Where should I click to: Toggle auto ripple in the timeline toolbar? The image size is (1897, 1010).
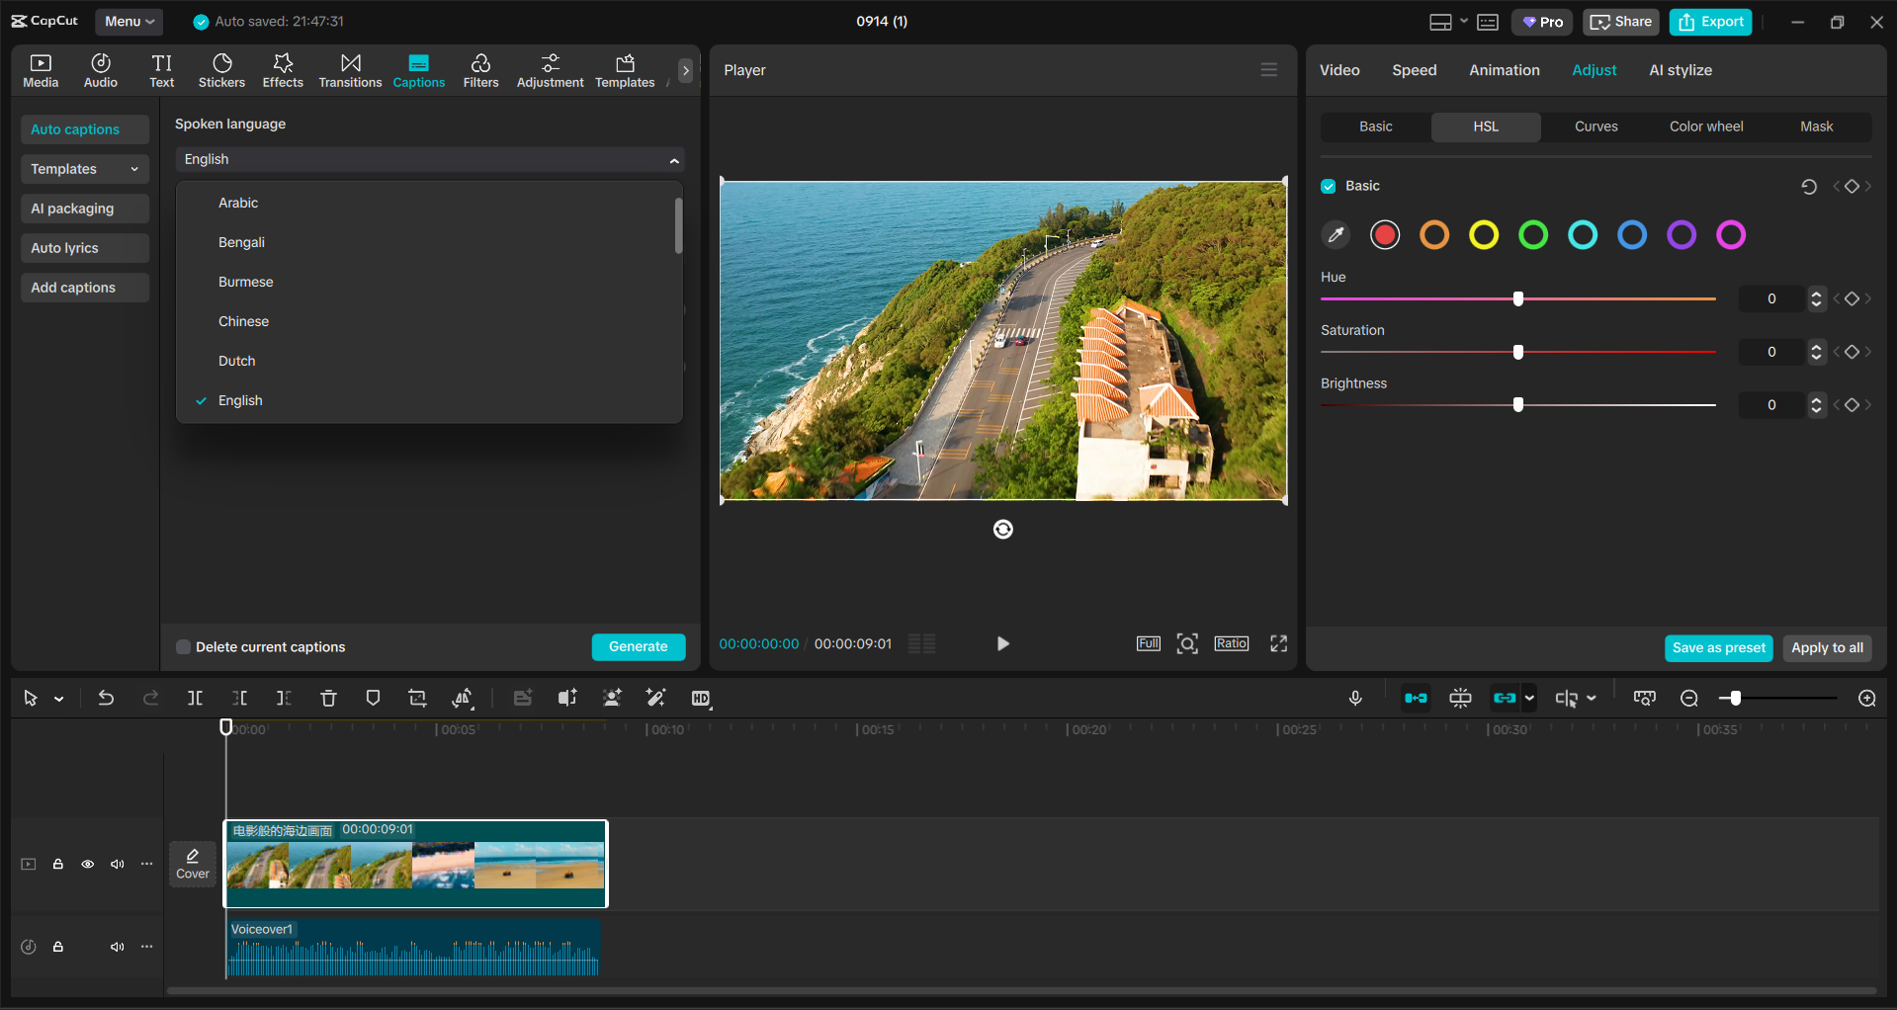click(1416, 698)
